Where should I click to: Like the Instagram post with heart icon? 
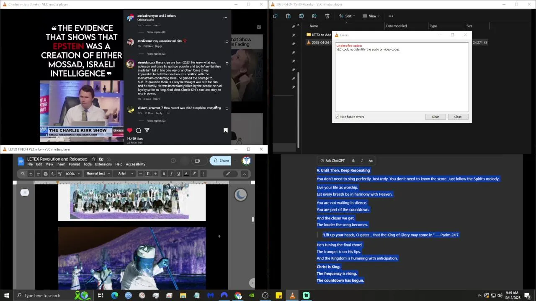pyautogui.click(x=130, y=130)
